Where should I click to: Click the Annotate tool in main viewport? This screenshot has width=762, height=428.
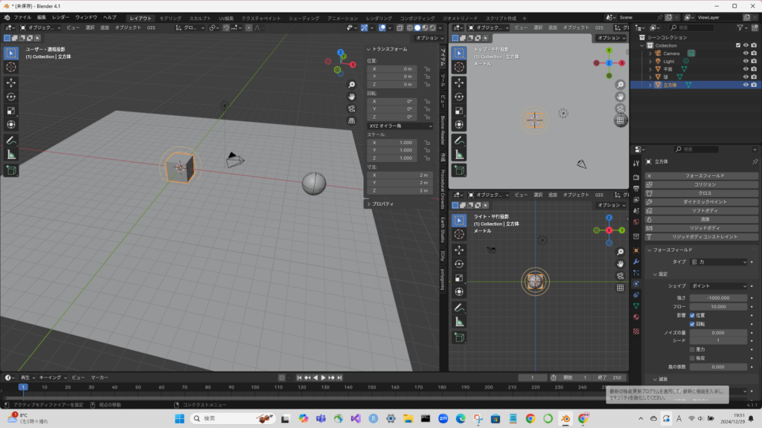tap(11, 140)
